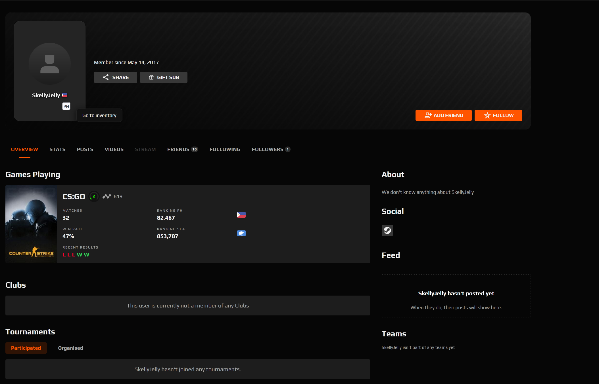Click the ELO graph icon next to 819
The width and height of the screenshot is (599, 384).
tap(107, 196)
